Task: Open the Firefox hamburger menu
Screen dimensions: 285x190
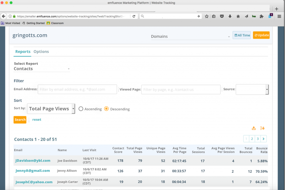Action: coord(279,16)
